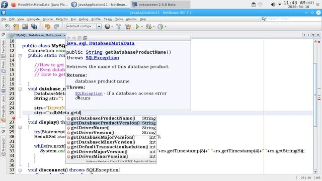322x181 pixels.
Task: Select the MySQL_Database_Meta.java editor tab
Action: (x=38, y=35)
